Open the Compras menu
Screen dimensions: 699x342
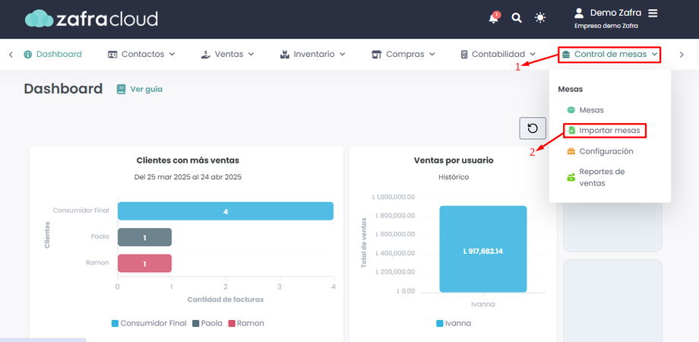tap(403, 55)
